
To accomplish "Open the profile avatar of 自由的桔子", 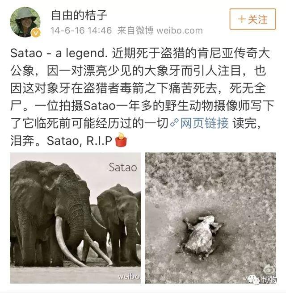I will pyautogui.click(x=25, y=22).
